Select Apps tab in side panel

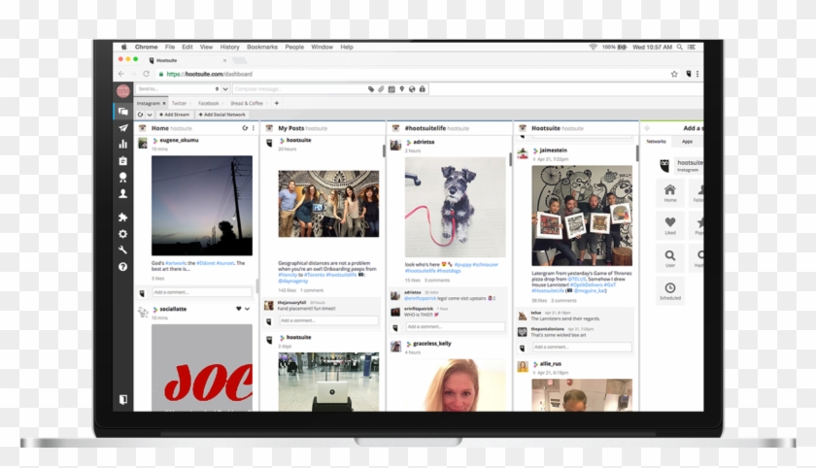(x=687, y=142)
